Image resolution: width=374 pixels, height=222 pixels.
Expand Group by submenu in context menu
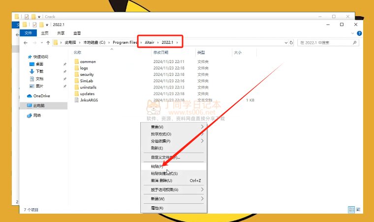[174, 141]
